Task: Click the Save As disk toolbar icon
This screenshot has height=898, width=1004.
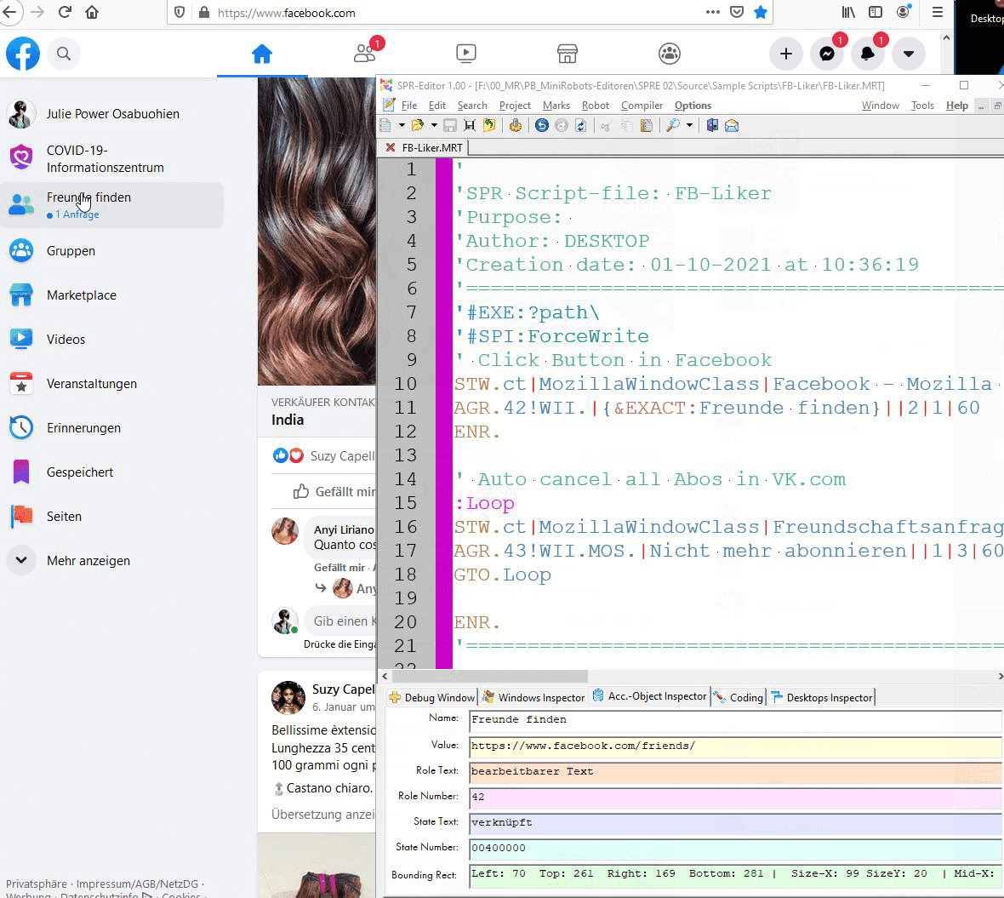Action: (x=470, y=125)
